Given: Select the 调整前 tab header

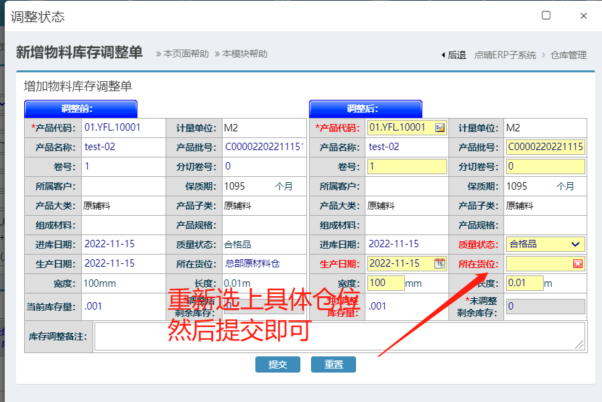Looking at the screenshot, I should click(80, 109).
